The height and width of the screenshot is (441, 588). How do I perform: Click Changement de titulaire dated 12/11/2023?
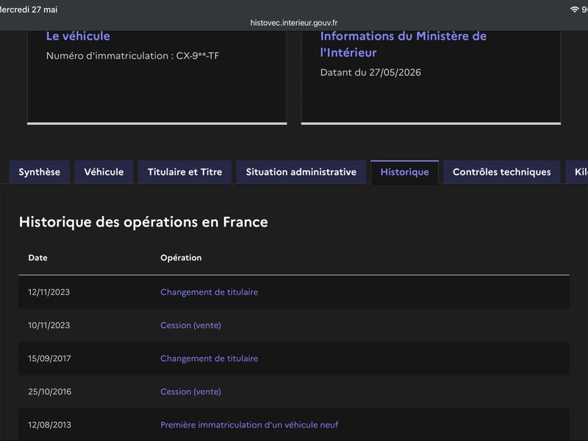209,292
